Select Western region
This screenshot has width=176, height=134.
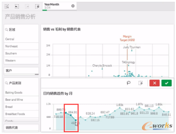(x=21, y=60)
